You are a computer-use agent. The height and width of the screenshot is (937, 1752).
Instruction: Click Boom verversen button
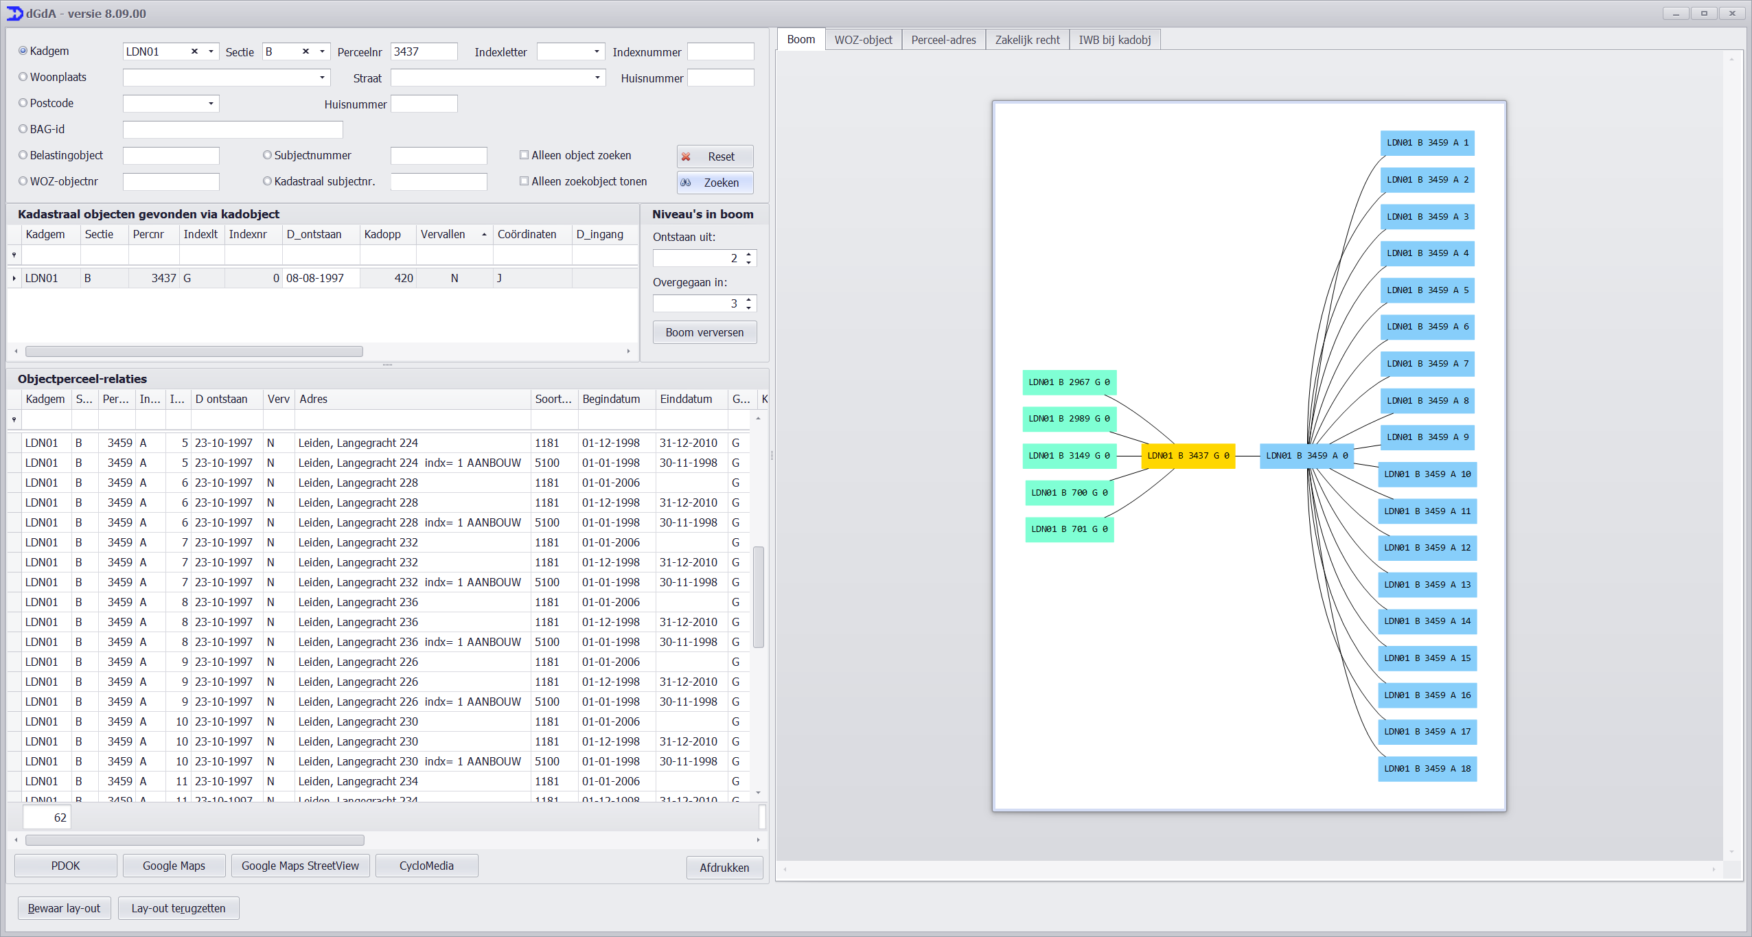(x=704, y=332)
